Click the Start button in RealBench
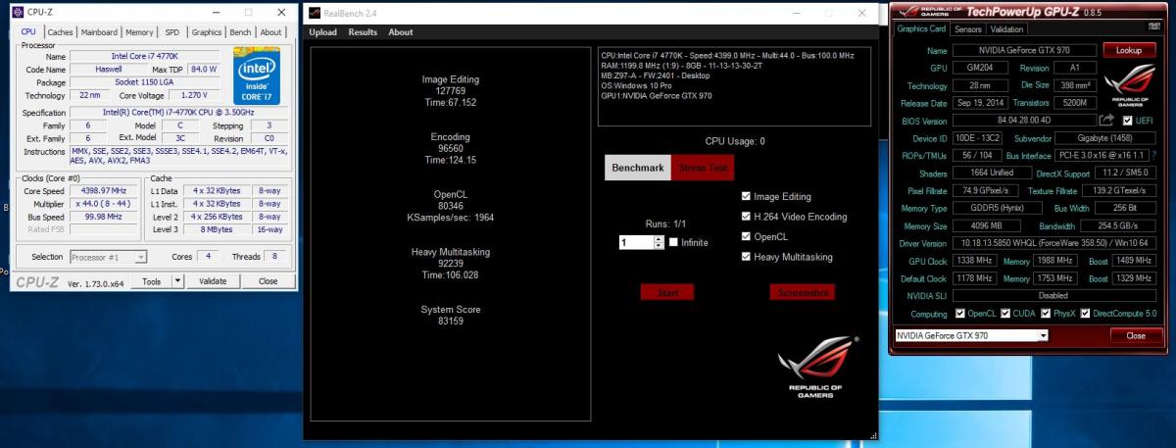The width and height of the screenshot is (1176, 448). (667, 292)
